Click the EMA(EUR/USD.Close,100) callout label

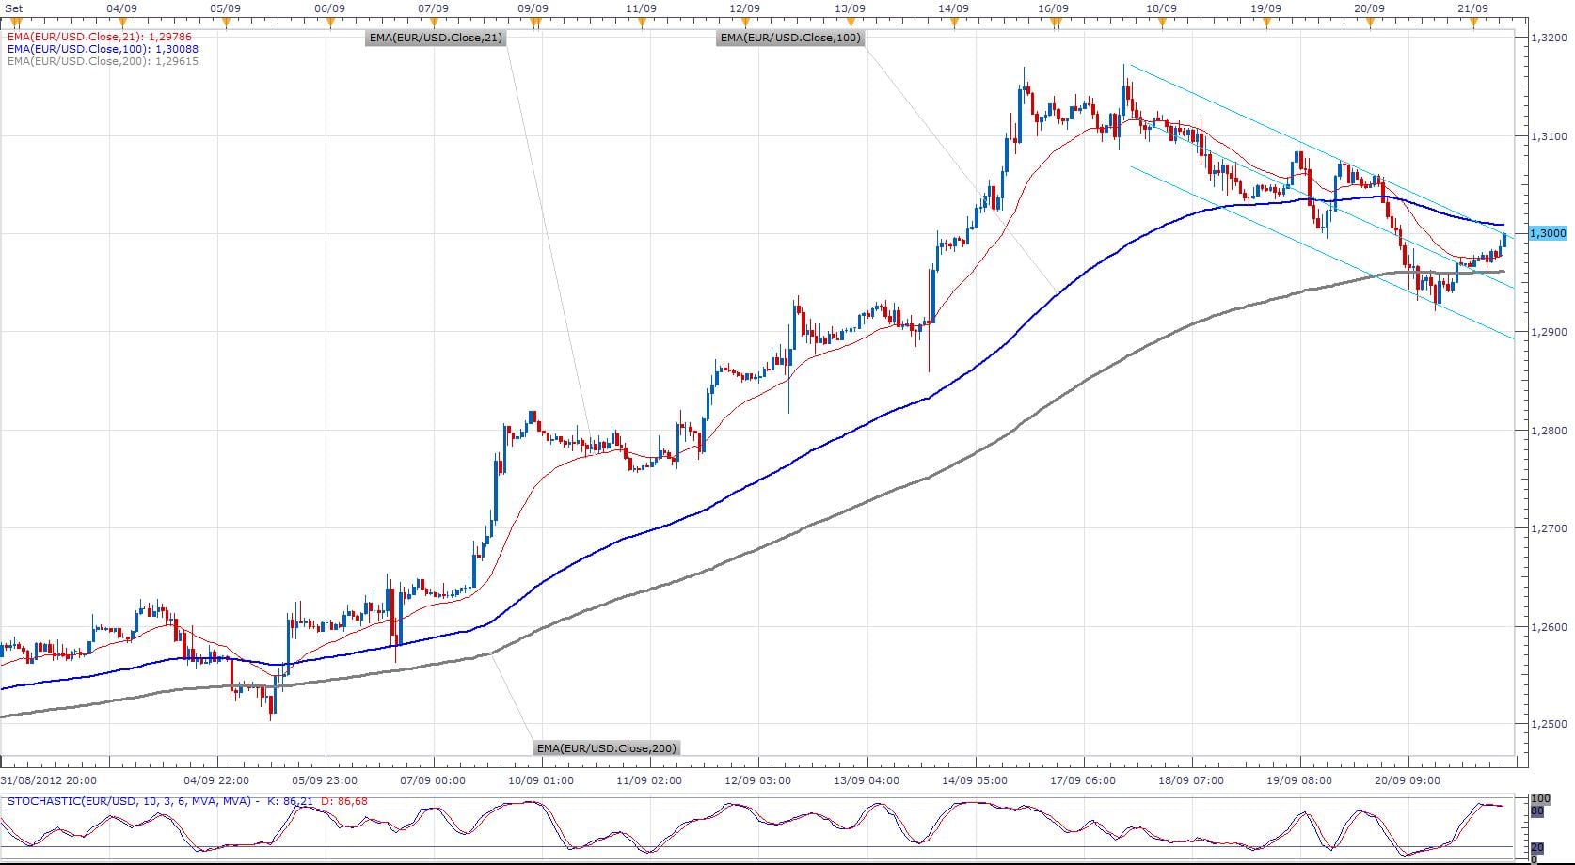coord(788,39)
